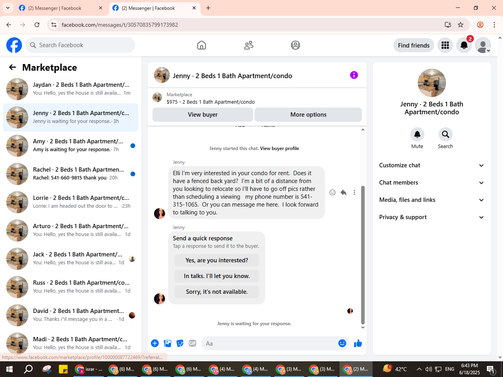The height and width of the screenshot is (377, 503).
Task: Open the Chrome profile icon in toolbar
Action: tap(480, 25)
